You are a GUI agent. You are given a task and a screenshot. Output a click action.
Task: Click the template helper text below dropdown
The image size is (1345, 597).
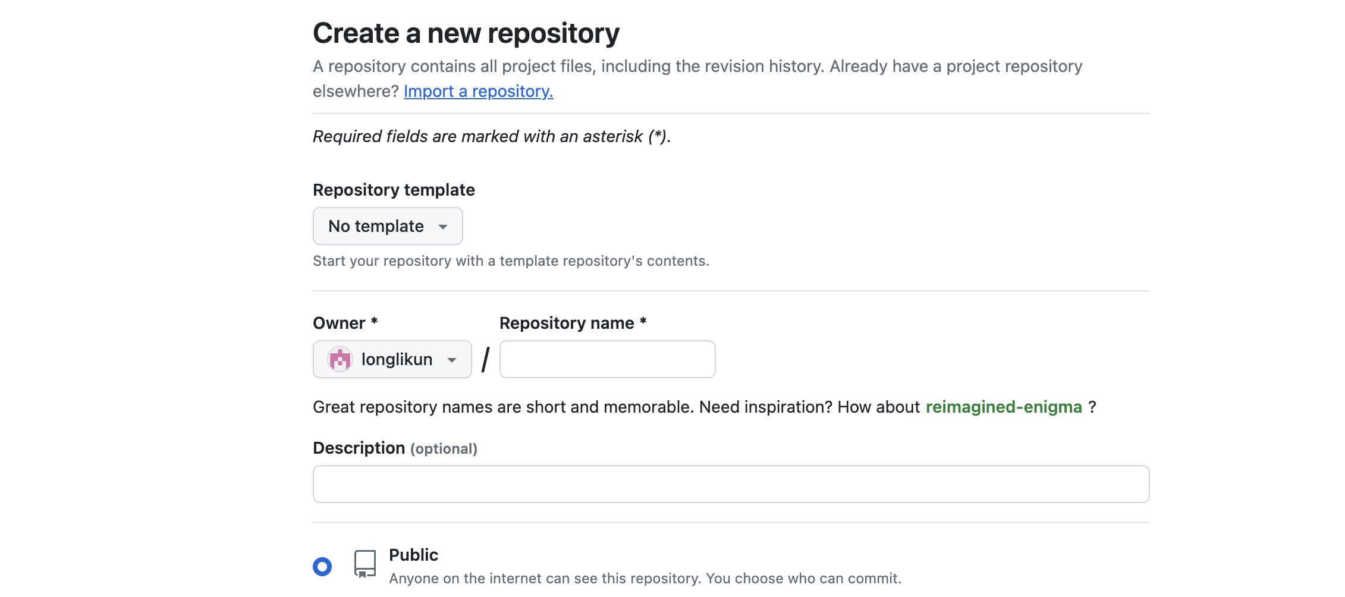(511, 261)
